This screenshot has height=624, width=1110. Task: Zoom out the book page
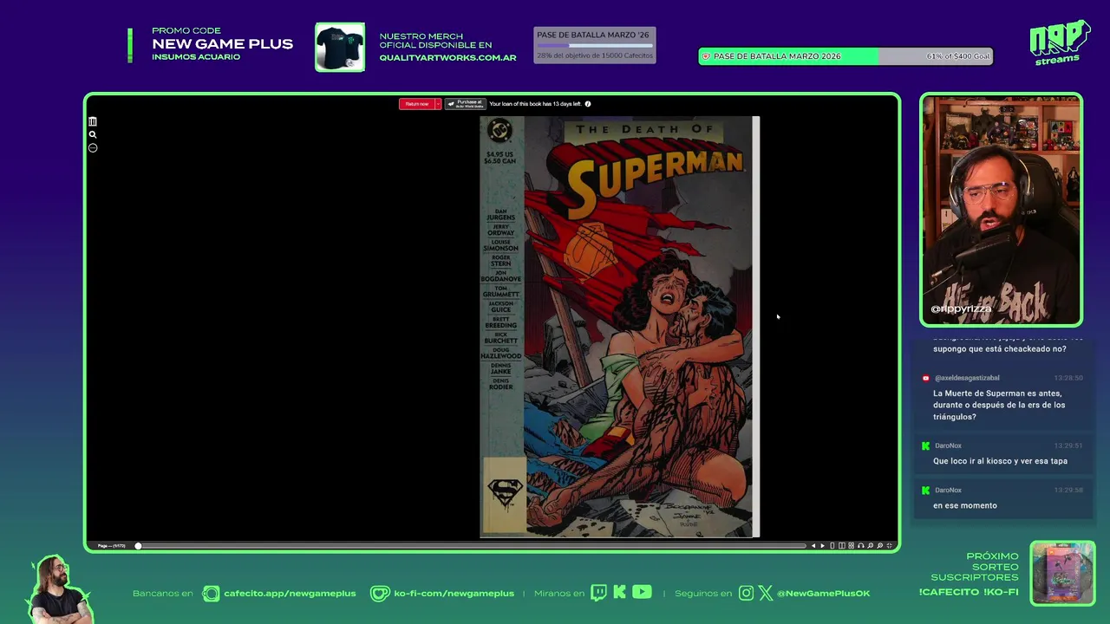click(x=871, y=546)
